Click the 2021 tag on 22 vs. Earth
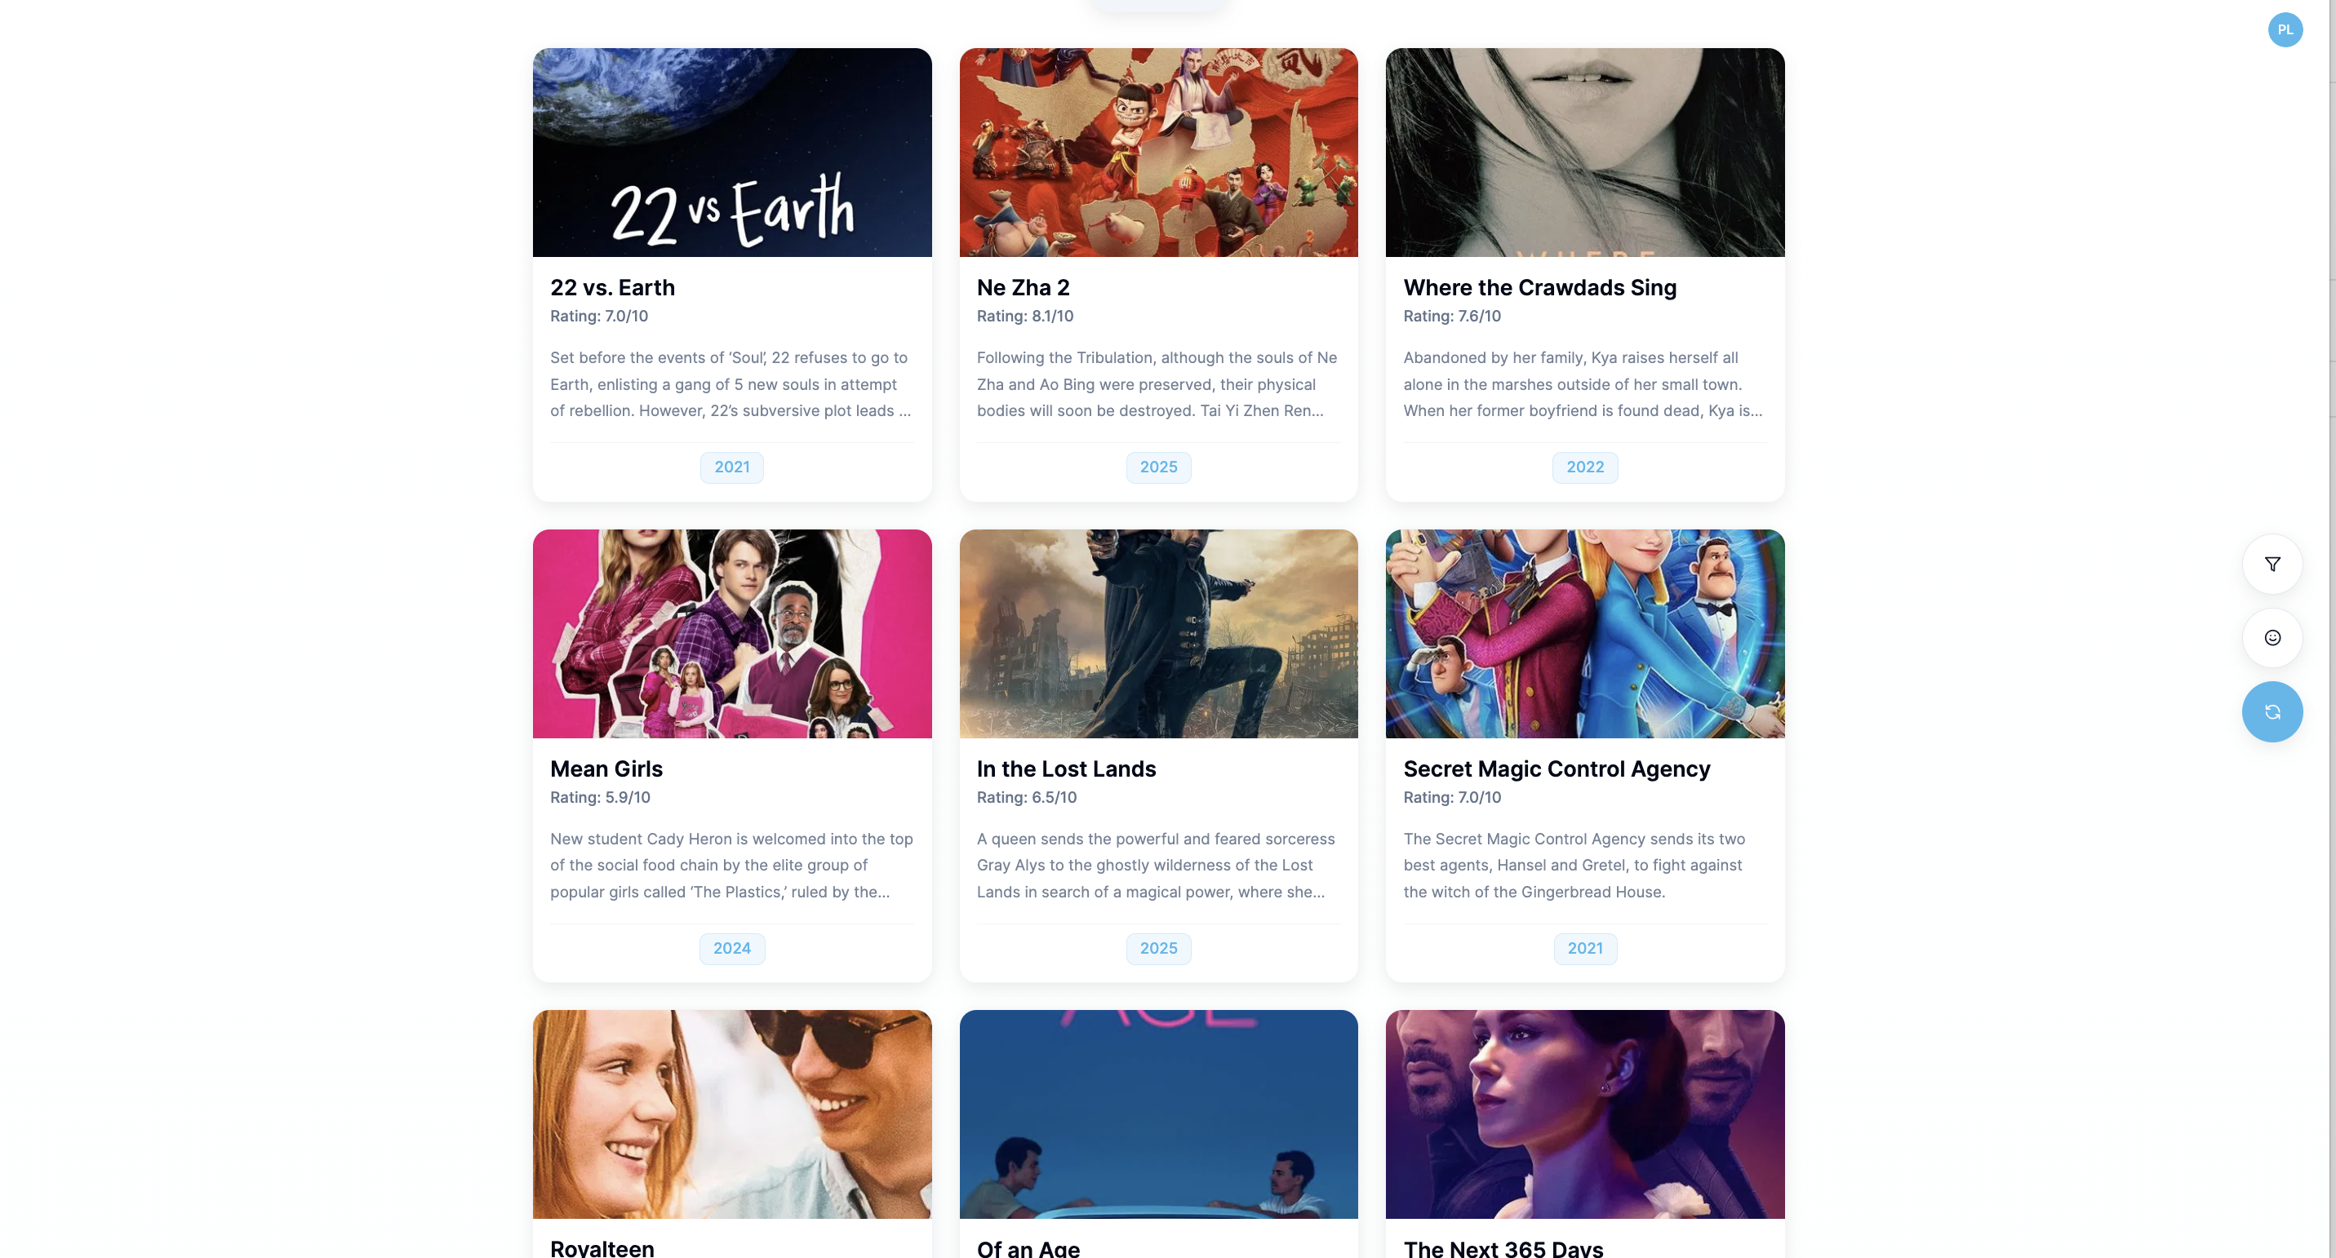Image resolution: width=2336 pixels, height=1258 pixels. point(732,467)
